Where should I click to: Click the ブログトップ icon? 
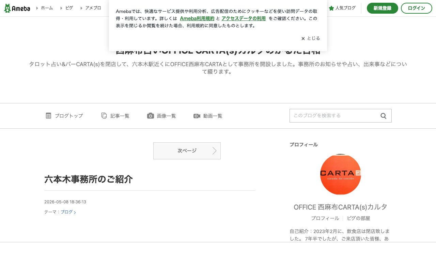pyautogui.click(x=48, y=116)
